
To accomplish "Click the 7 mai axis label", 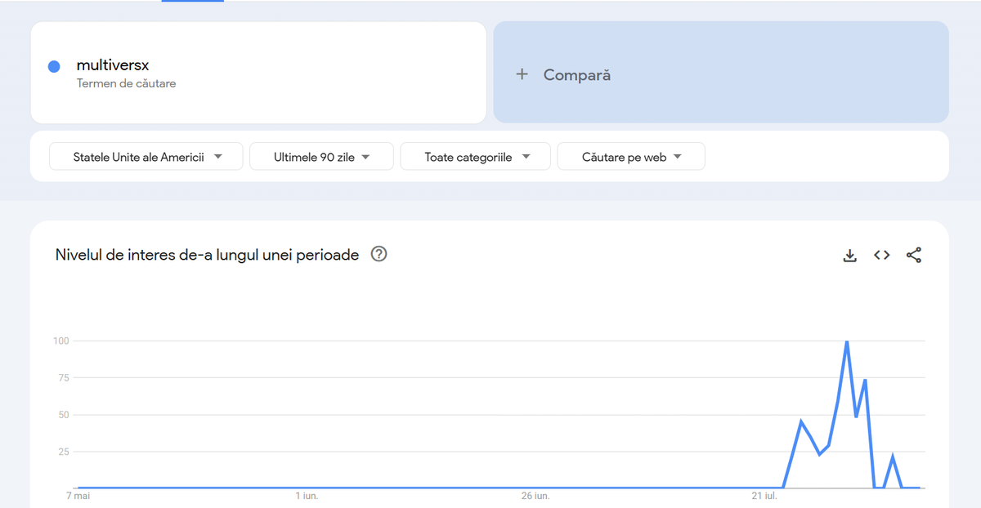I will 78,496.
